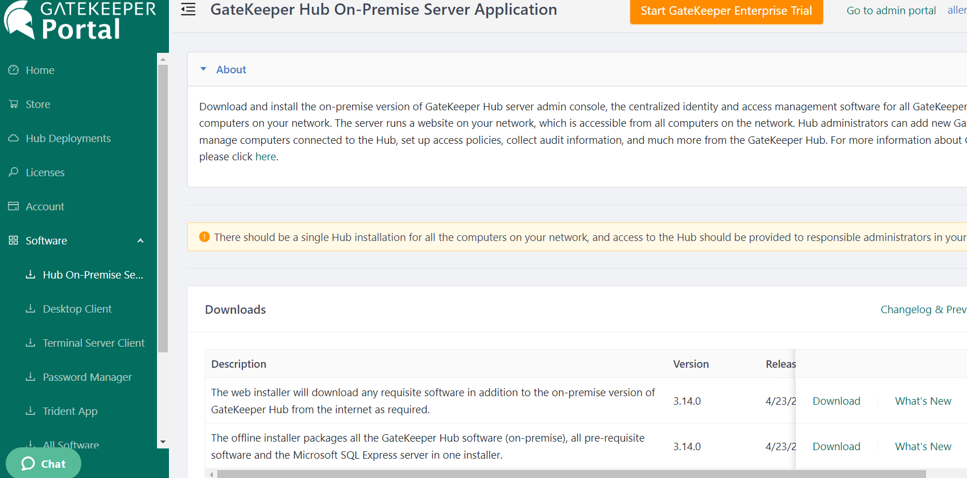
Task: Collapse the Software submenu chevron
Action: click(140, 240)
